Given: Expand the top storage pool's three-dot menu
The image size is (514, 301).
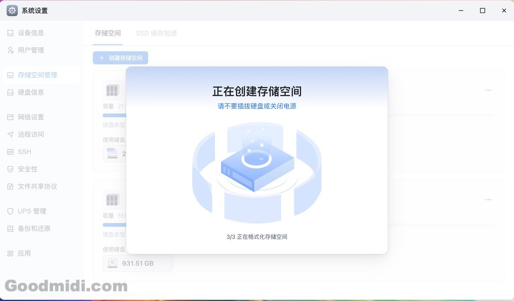Looking at the screenshot, I should (x=488, y=90).
